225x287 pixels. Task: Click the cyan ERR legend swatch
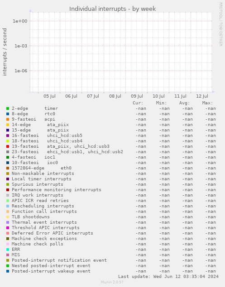click(x=8, y=249)
